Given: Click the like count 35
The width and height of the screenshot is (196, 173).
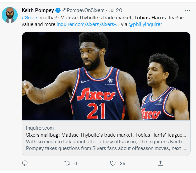Looking at the screenshot, I should pos(123,164).
